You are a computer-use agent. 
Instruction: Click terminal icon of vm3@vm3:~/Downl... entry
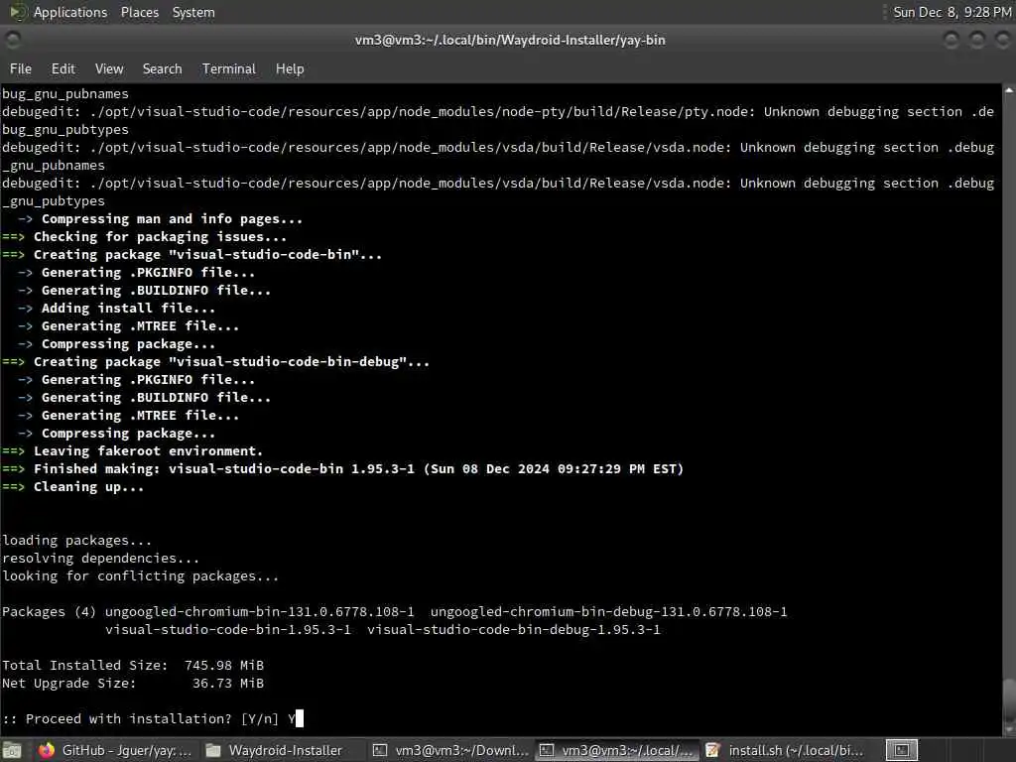click(380, 750)
